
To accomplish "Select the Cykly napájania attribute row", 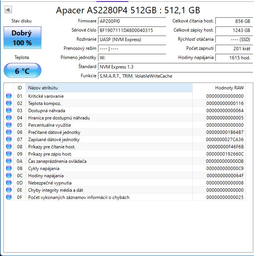I will tap(125, 169).
